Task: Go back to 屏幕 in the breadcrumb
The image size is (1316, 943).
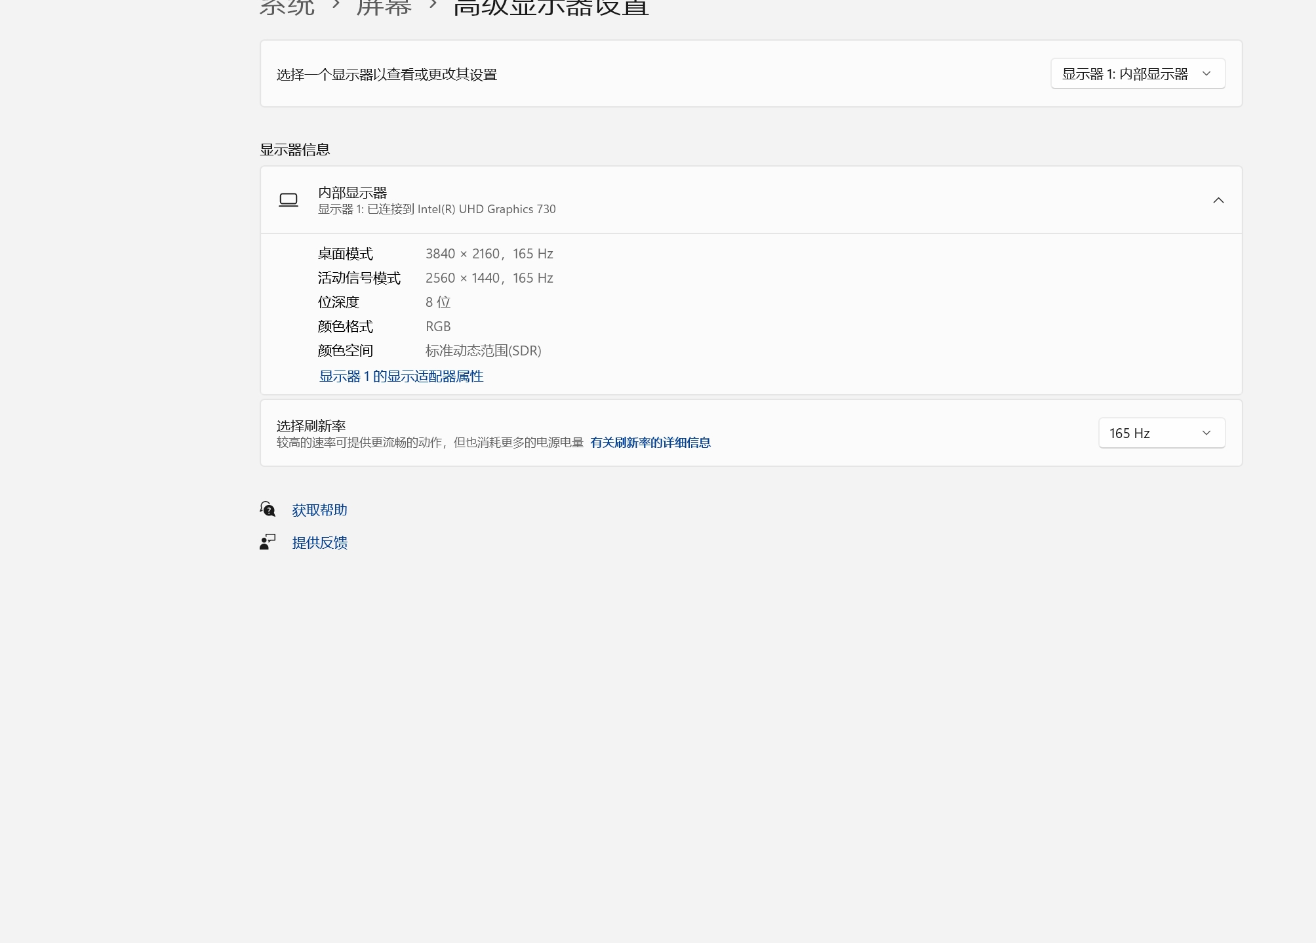Action: click(x=384, y=7)
